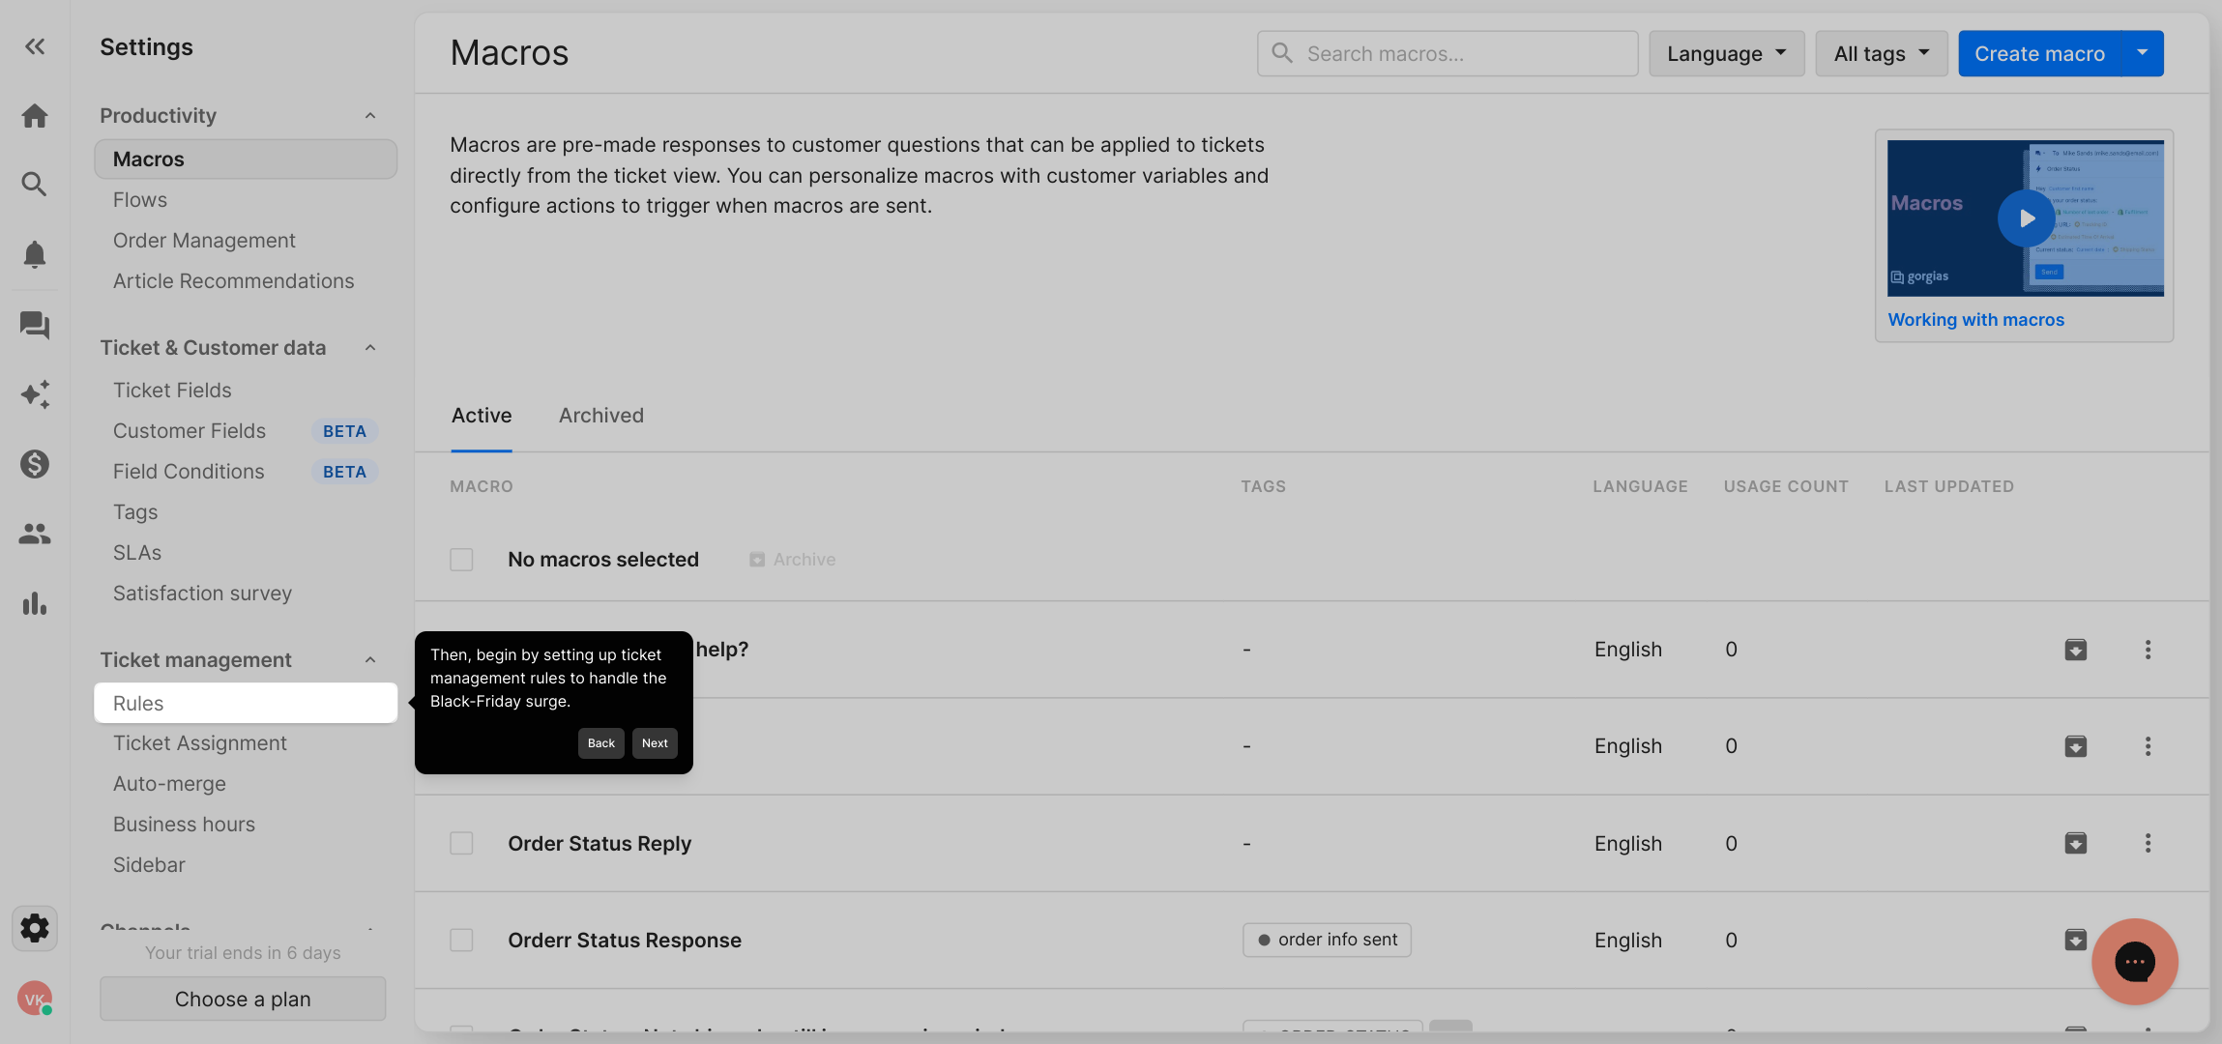Open the AI sparkles icon in rail
The height and width of the screenshot is (1044, 2222).
35,394
